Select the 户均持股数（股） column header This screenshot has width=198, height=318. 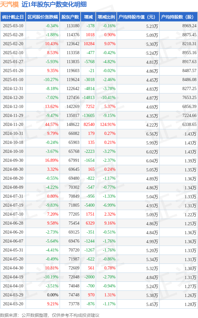click(179, 17)
